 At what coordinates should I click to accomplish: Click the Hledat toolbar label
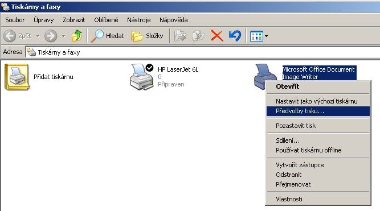pos(115,36)
